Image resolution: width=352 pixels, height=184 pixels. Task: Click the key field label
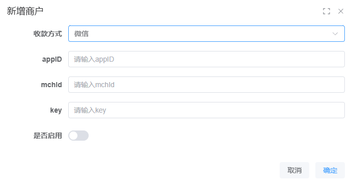click(56, 110)
